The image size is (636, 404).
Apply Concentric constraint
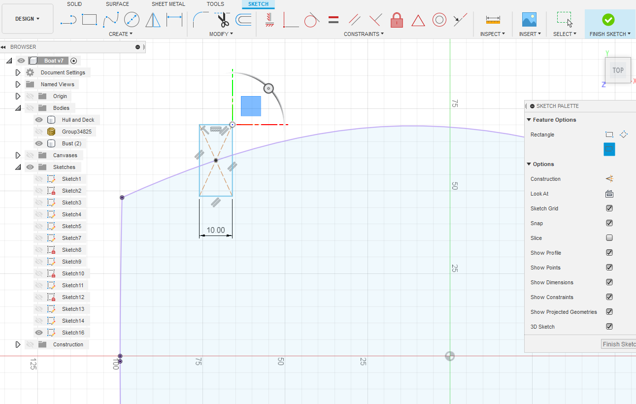pyautogui.click(x=439, y=20)
